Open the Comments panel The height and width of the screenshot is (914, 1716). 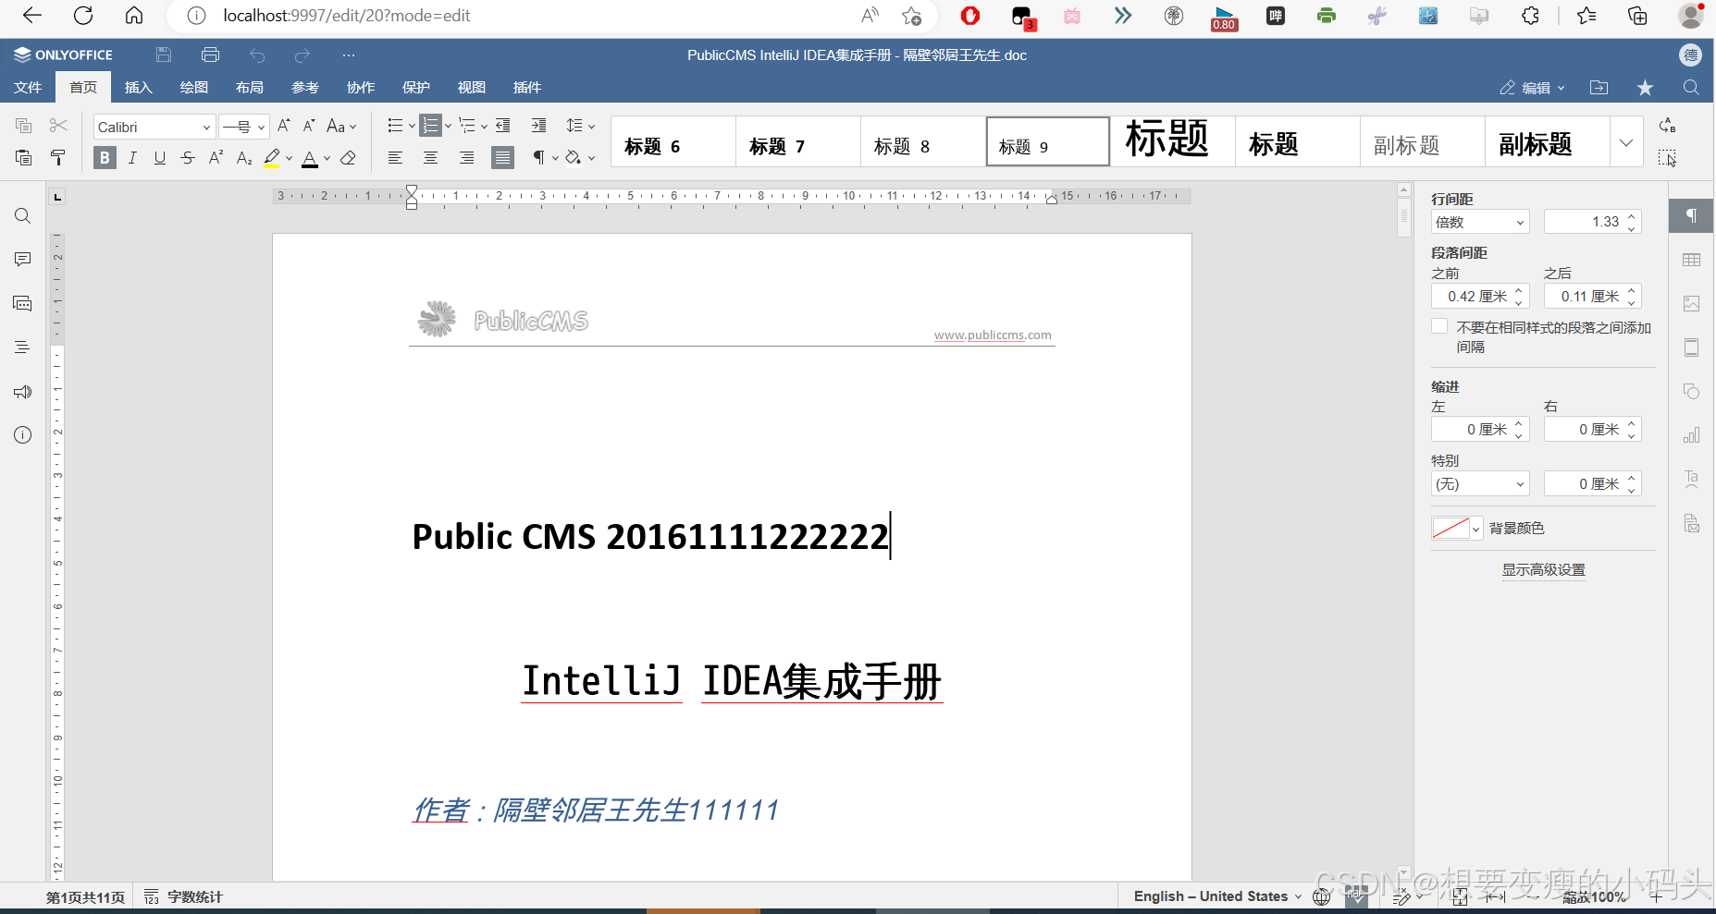(22, 259)
